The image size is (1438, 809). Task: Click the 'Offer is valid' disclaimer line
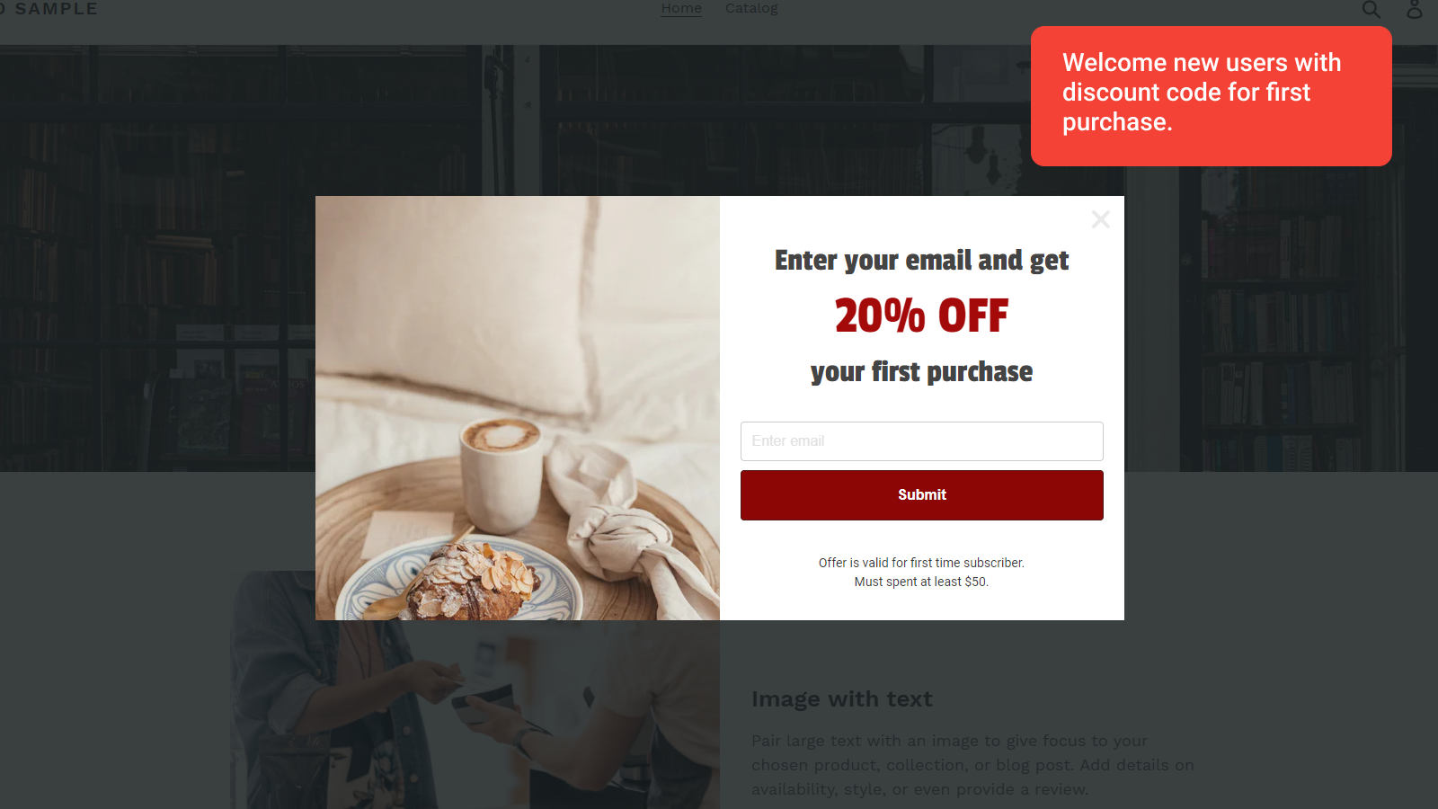tap(922, 563)
